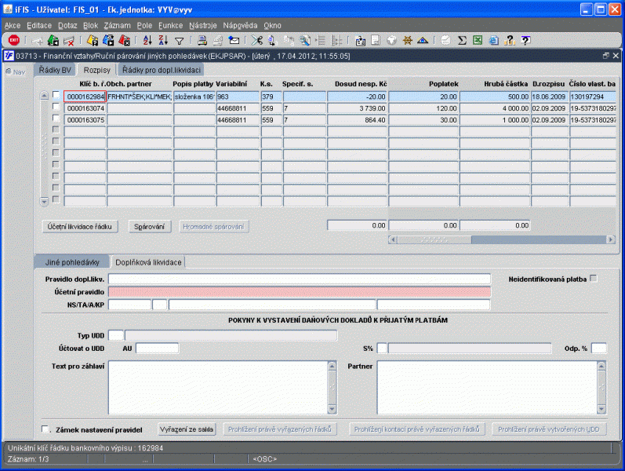Tick checkbox for row 0000162984

pos(56,95)
